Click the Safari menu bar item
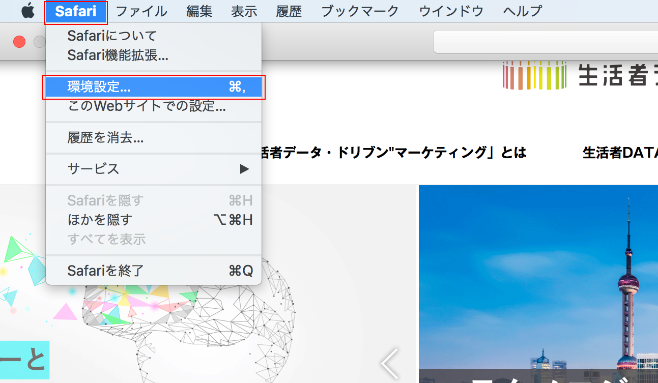 coord(76,11)
